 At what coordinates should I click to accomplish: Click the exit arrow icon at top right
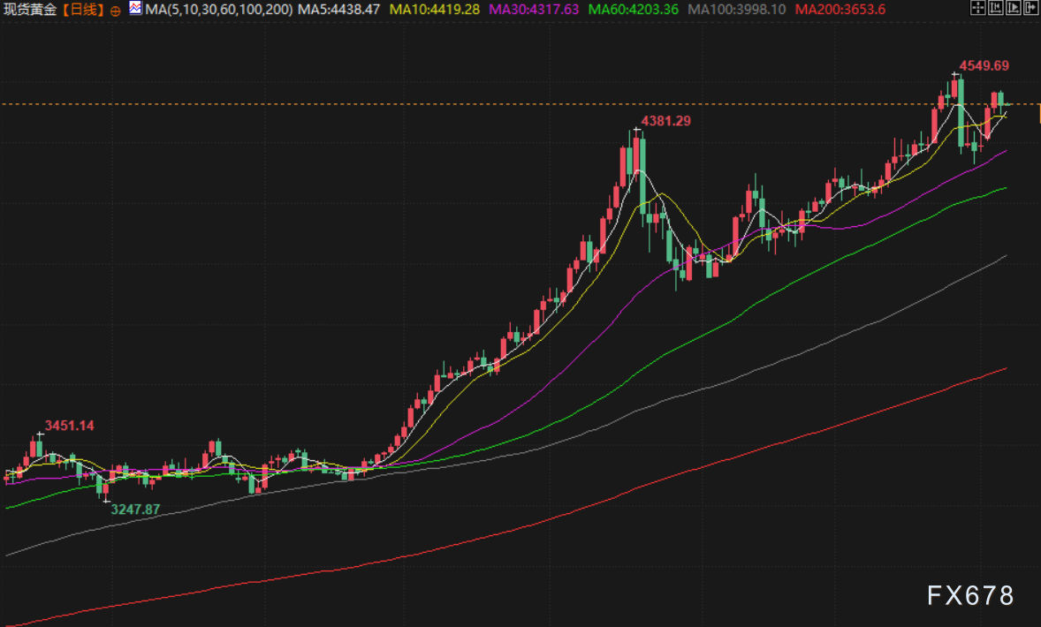coord(1030,10)
